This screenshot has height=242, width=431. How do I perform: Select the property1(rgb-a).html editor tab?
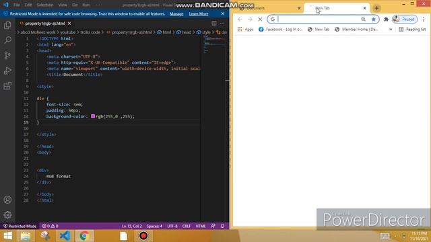point(45,24)
